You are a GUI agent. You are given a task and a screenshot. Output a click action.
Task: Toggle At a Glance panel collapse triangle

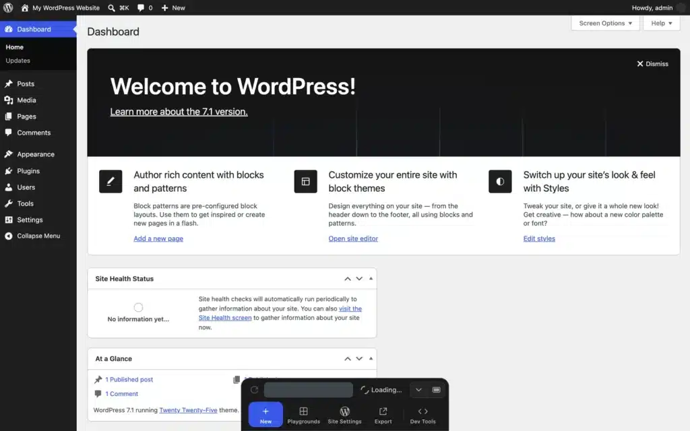[371, 358]
